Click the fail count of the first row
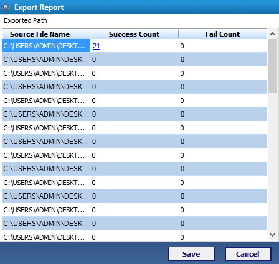This screenshot has width=279, height=264. point(182,46)
